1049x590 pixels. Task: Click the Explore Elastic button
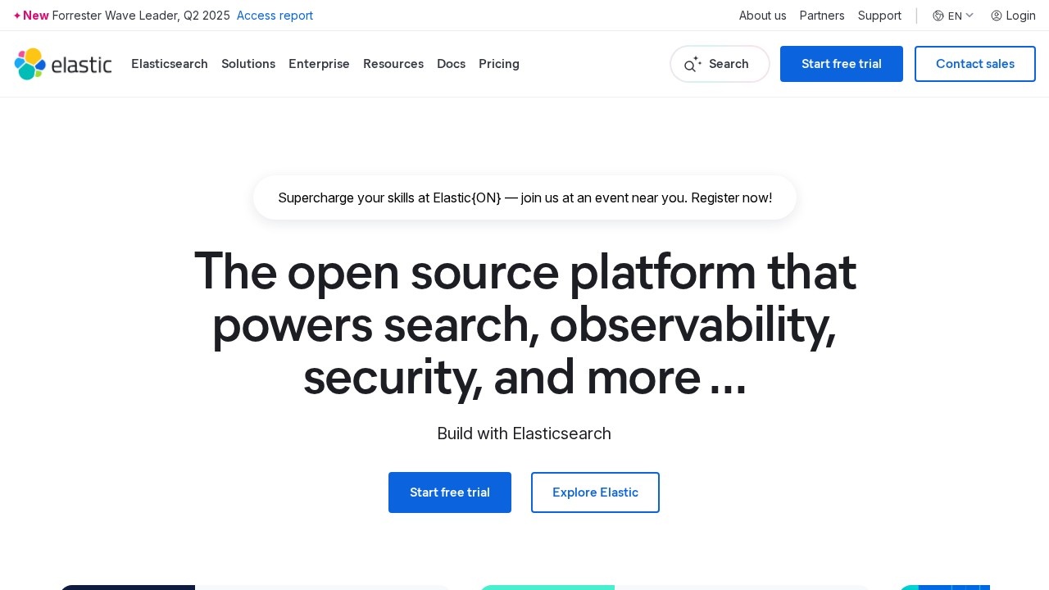click(595, 492)
